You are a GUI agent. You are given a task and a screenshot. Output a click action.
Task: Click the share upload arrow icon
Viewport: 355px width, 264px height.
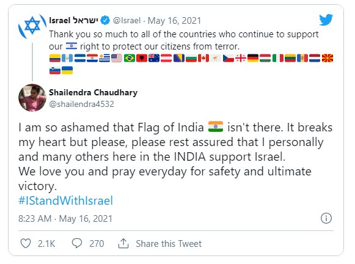(x=123, y=243)
